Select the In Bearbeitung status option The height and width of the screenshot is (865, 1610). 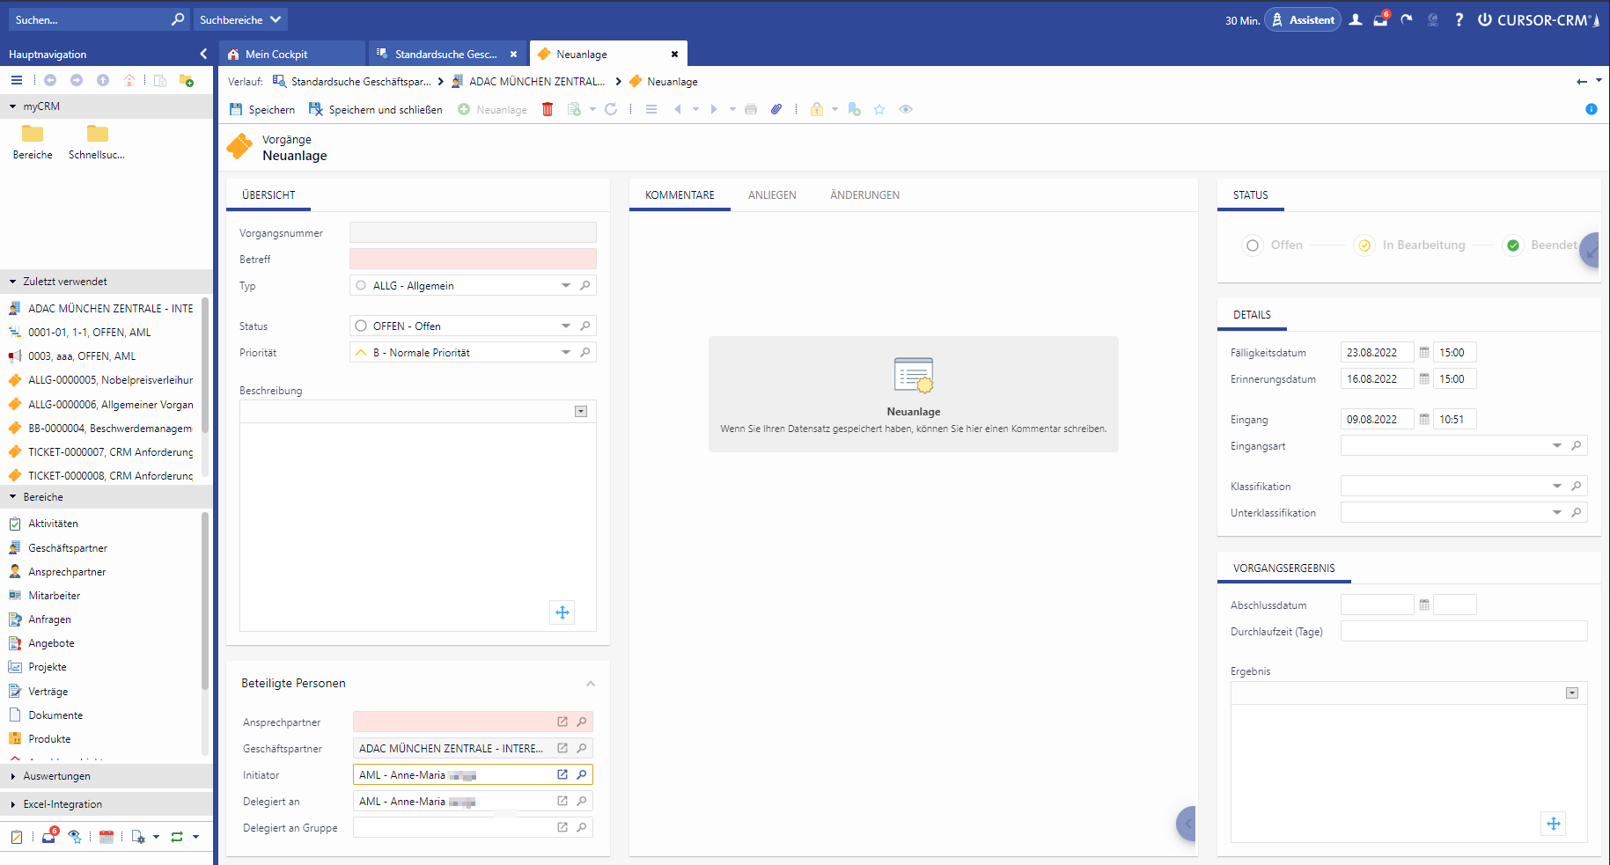tap(1364, 246)
